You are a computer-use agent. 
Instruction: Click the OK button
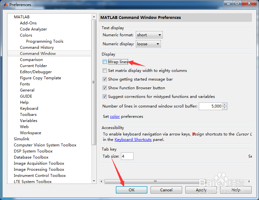(132, 190)
